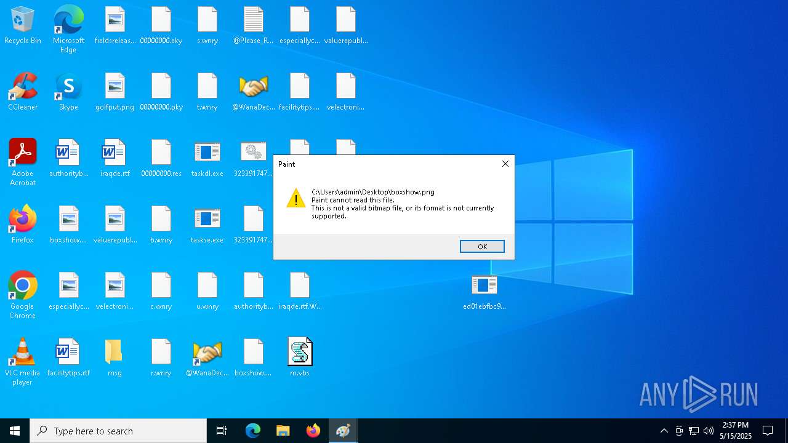Select the blank-page authorityb... file
Screen dimensions: 788x443
click(x=254, y=292)
